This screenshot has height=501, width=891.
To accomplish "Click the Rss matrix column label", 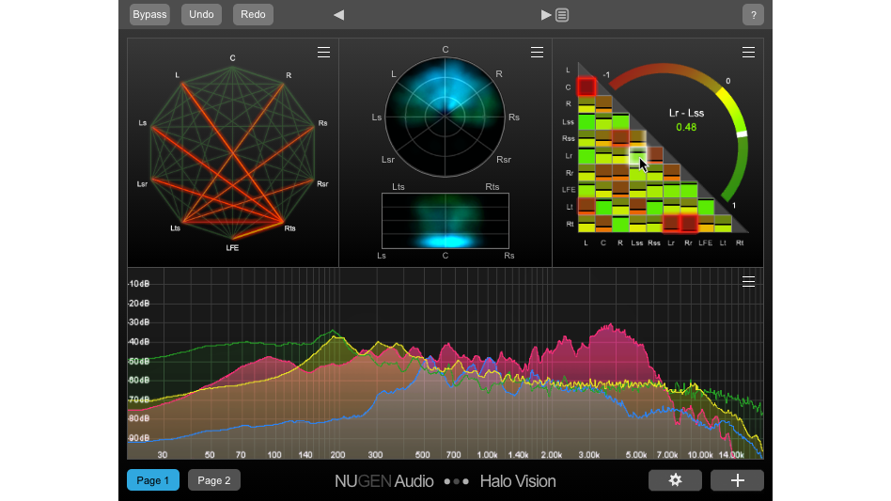I will click(x=654, y=243).
